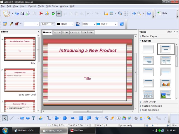Switch to the Slide Sorter tab
This screenshot has width=179, height=134.
pyautogui.click(x=87, y=32)
